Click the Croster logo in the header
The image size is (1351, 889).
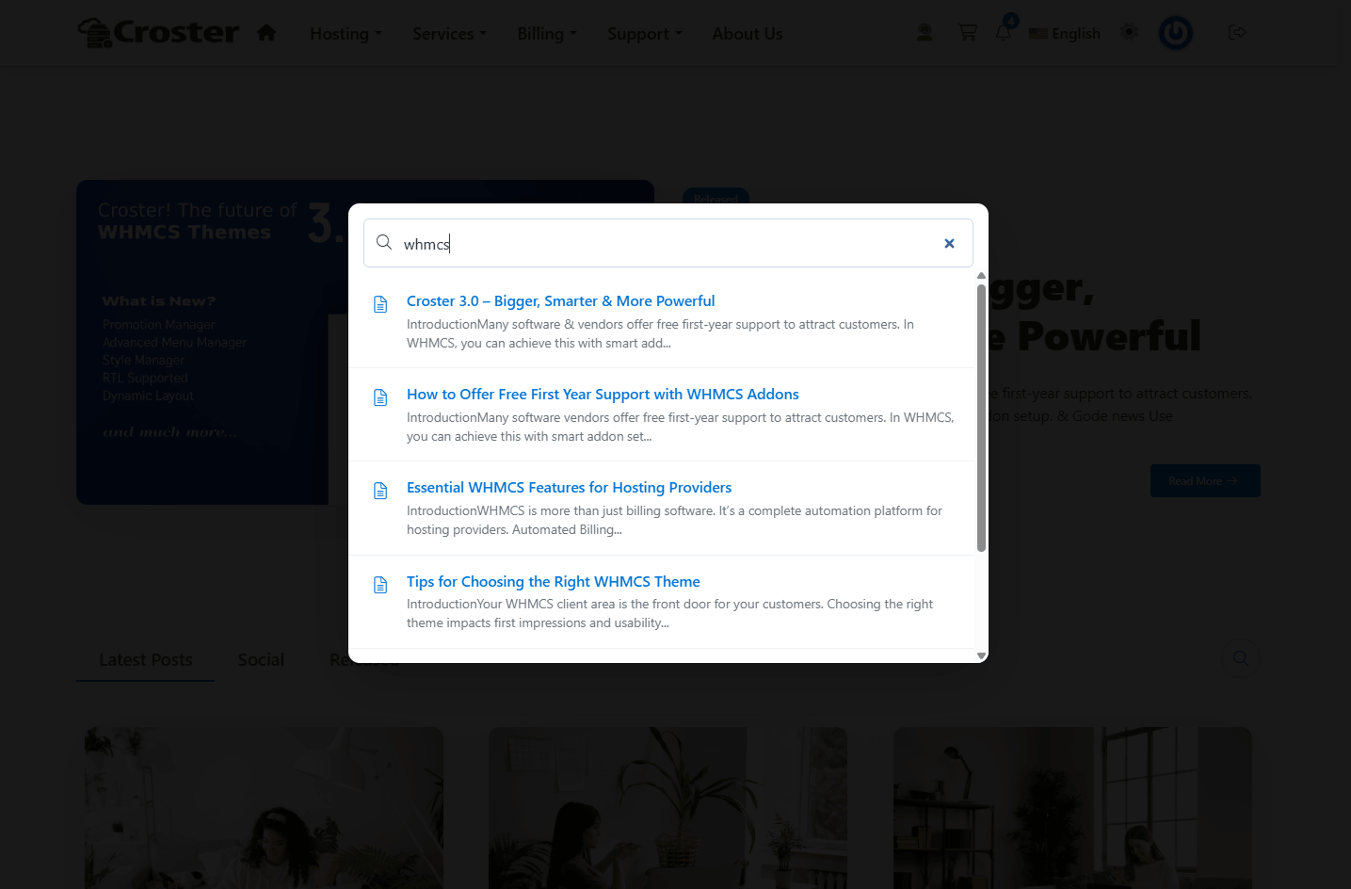[x=158, y=33]
